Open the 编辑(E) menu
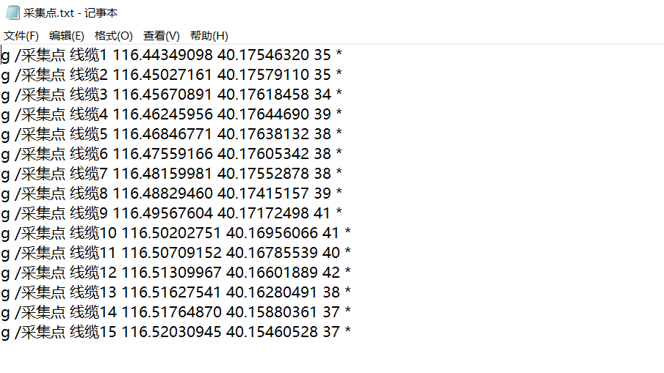Screen dimensions: 664x373 (67, 35)
